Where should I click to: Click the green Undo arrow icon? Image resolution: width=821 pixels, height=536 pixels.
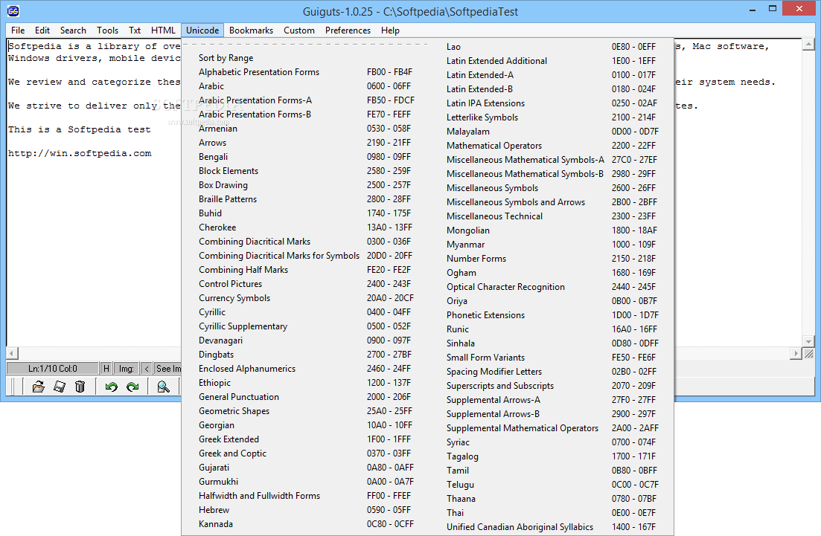point(111,387)
